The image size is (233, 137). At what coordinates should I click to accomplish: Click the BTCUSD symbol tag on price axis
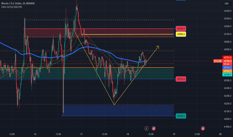pos(218,61)
